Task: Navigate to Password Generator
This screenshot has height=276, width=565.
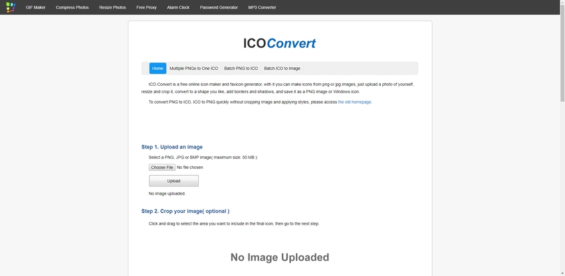Action: tap(219, 7)
